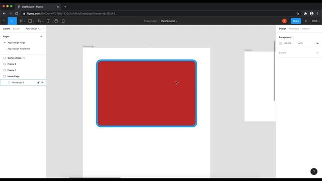Click the Share button
Viewport: 322px width, 181px height.
tap(296, 21)
